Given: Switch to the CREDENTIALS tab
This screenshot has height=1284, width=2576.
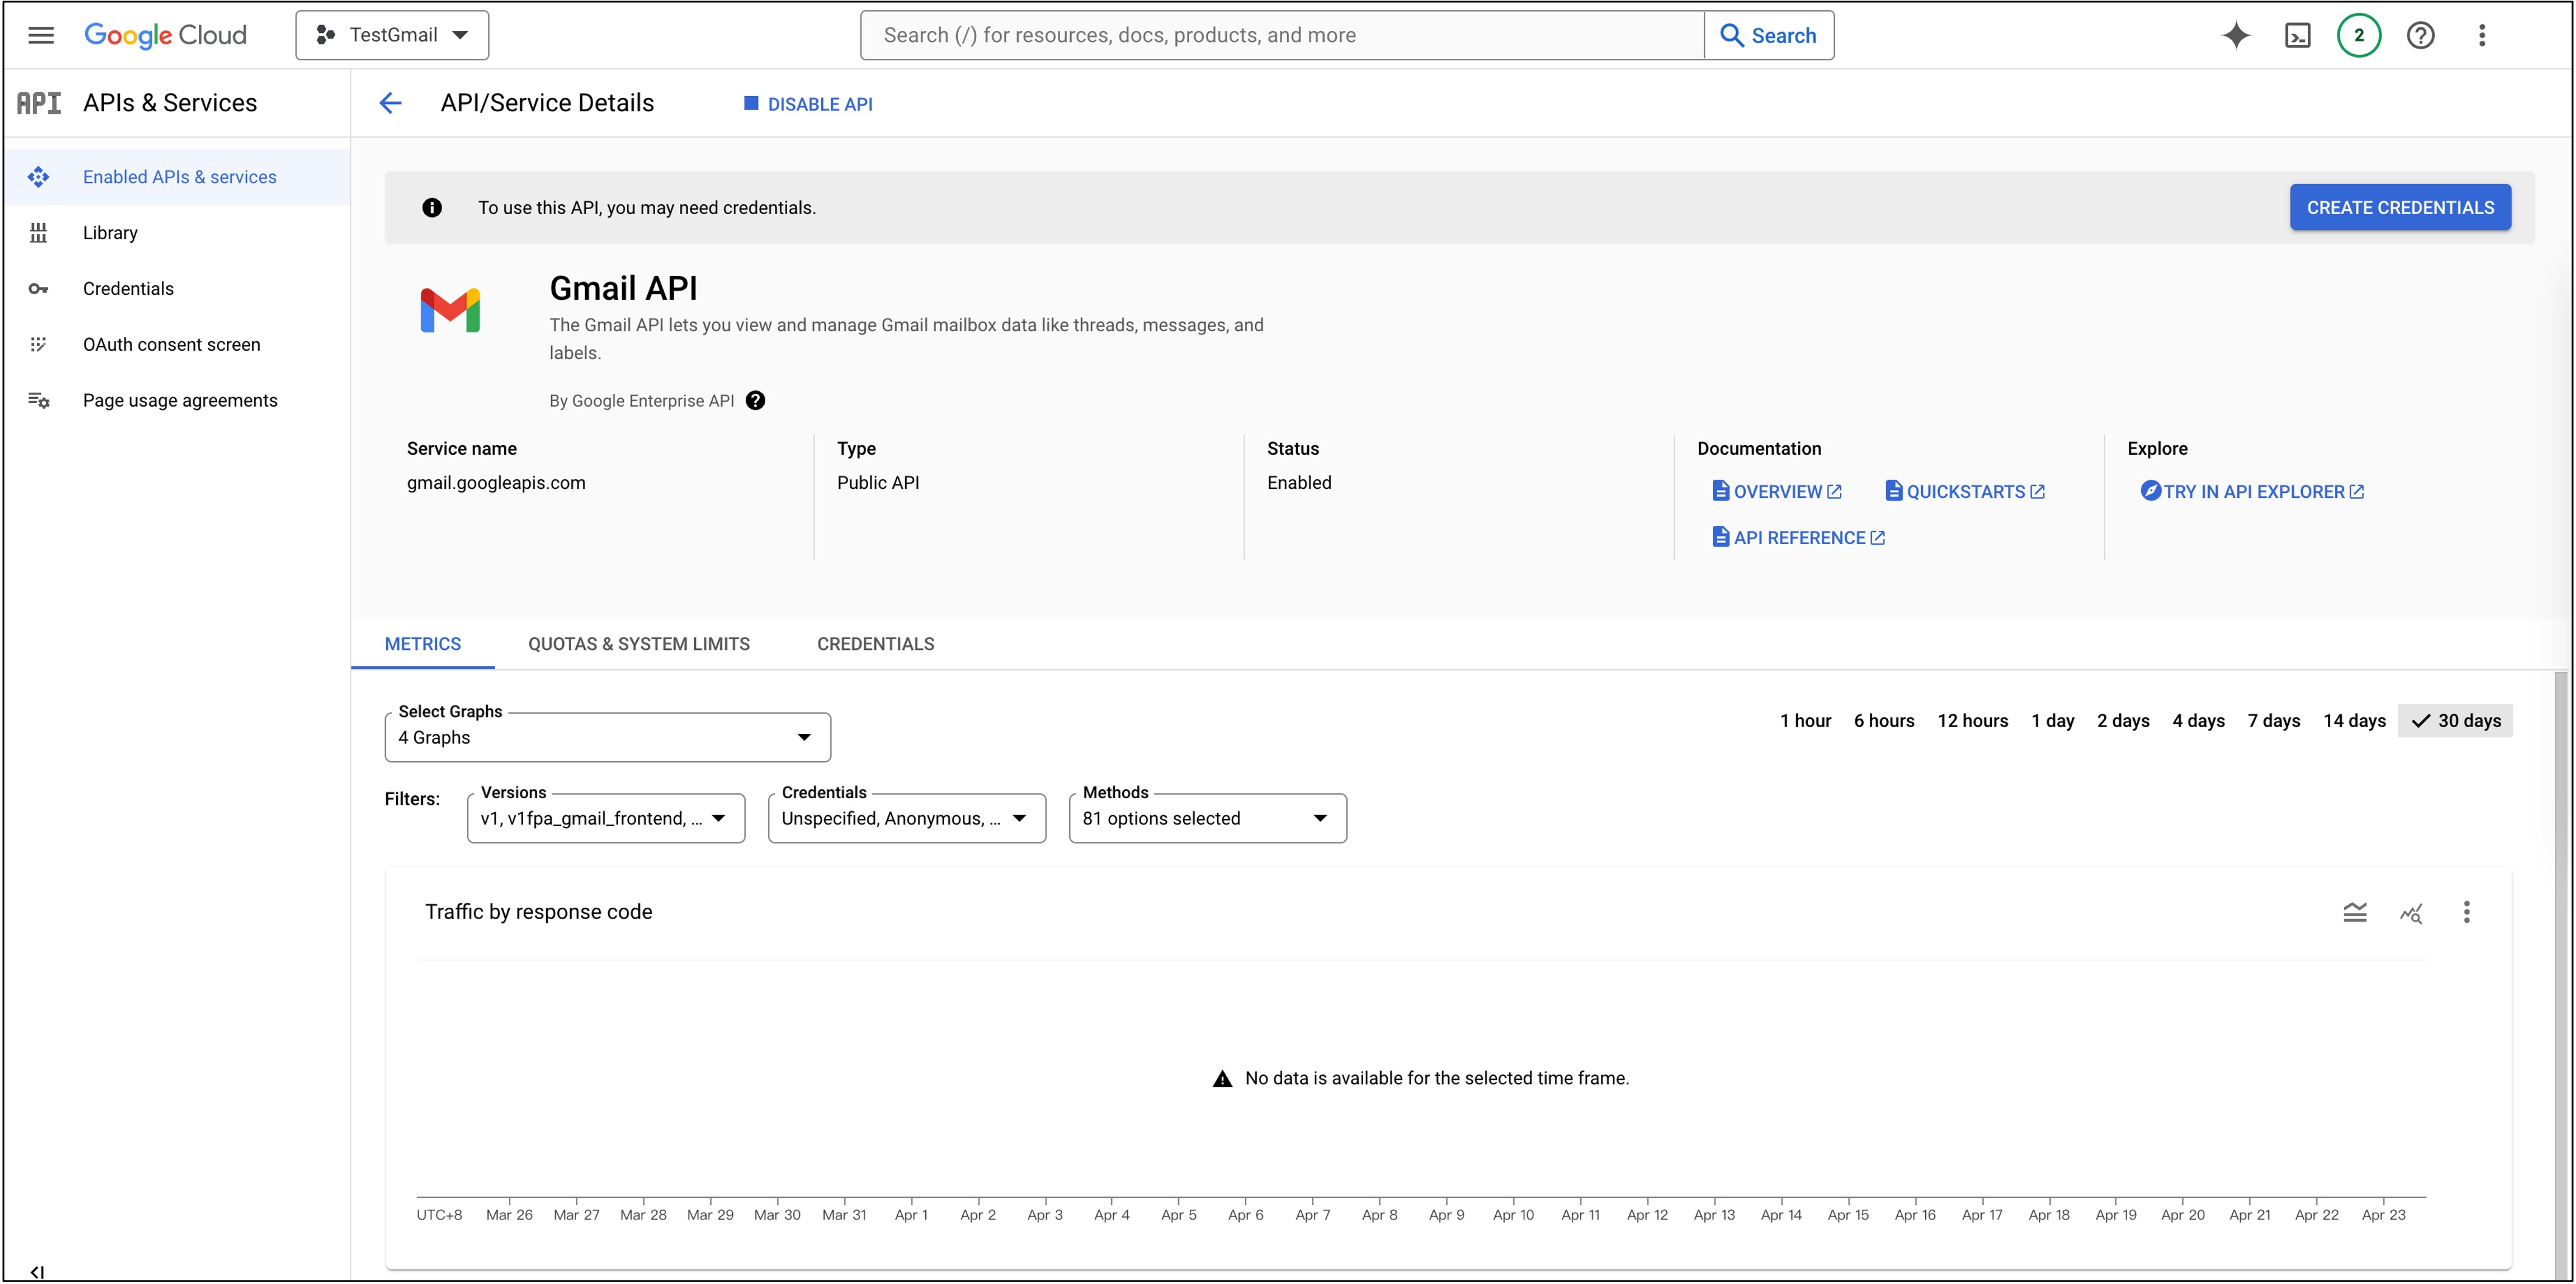Looking at the screenshot, I should click(876, 644).
